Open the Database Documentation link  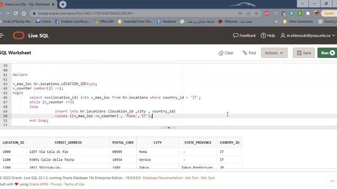[163, 178]
